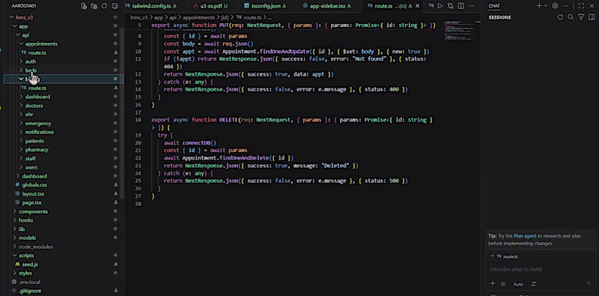Open the globals.css file
This screenshot has height=296, width=599.
[64, 184]
